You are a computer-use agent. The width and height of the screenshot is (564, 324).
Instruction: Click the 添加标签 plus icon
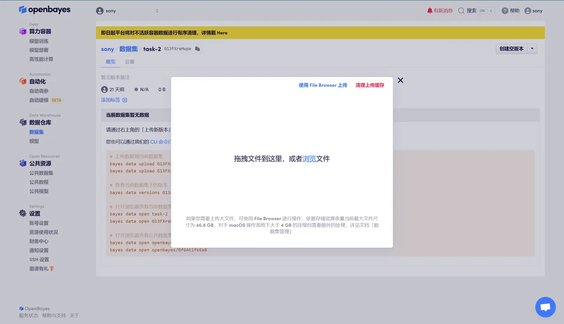tap(125, 100)
